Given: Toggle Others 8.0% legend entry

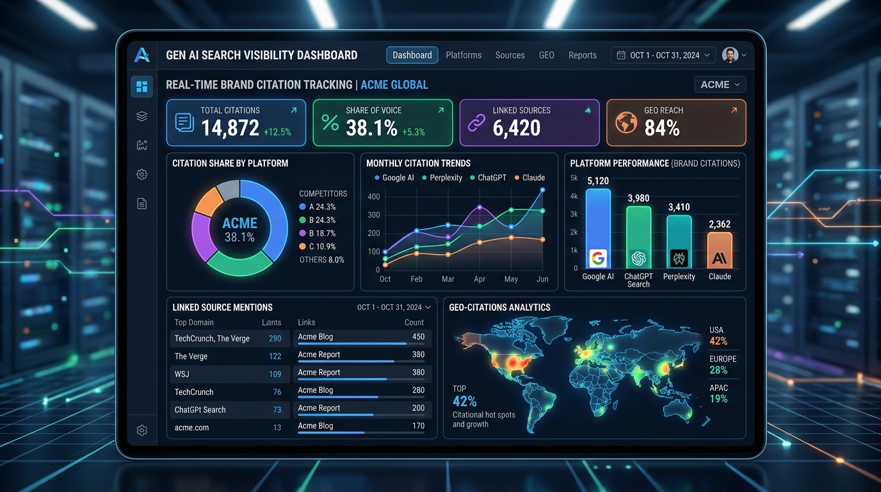Looking at the screenshot, I should click(x=322, y=259).
